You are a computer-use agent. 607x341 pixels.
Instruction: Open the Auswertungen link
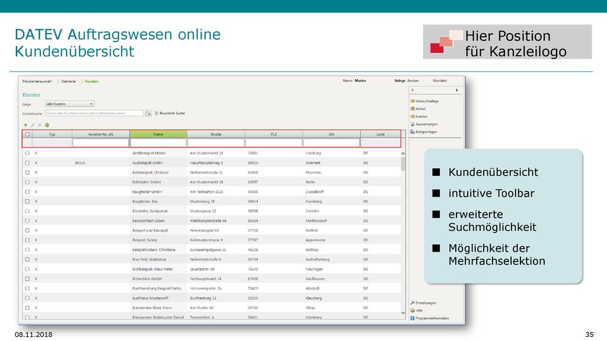coord(426,124)
